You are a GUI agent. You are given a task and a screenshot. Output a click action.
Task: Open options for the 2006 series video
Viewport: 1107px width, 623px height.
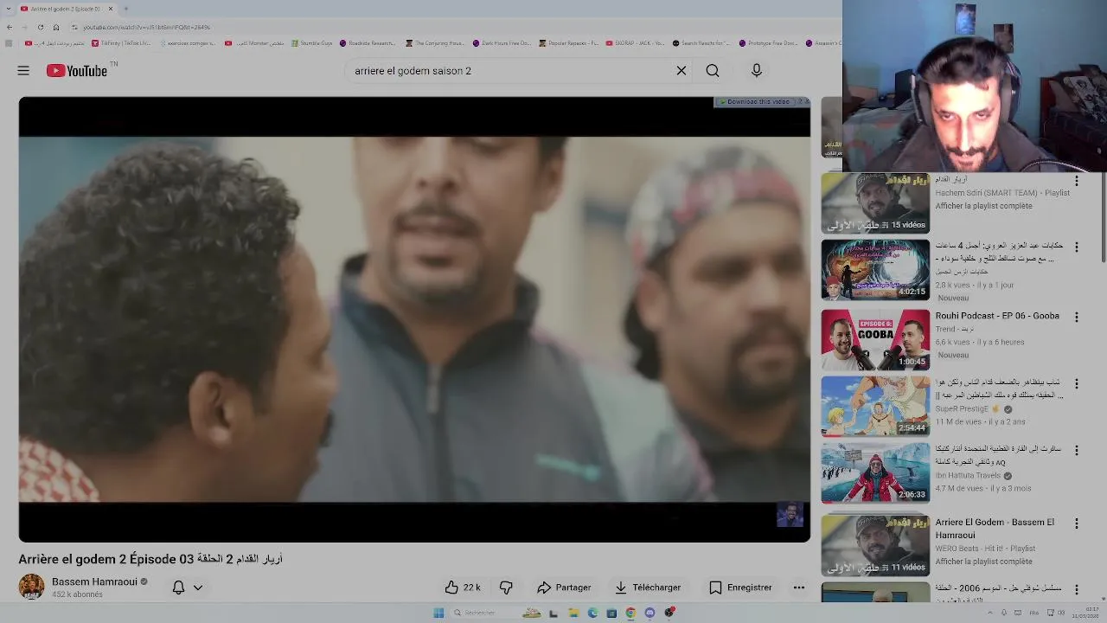(x=1077, y=590)
